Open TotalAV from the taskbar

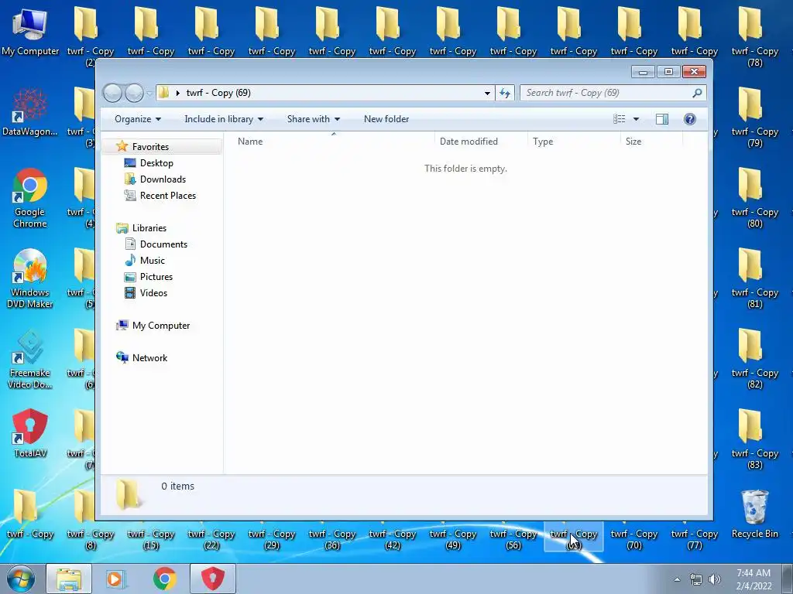213,579
